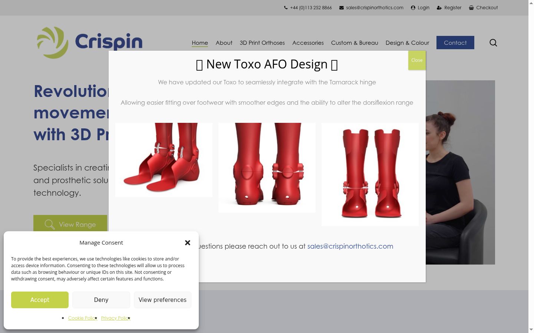Accept cookies in the consent dialog
This screenshot has height=333, width=534.
pos(40,300)
